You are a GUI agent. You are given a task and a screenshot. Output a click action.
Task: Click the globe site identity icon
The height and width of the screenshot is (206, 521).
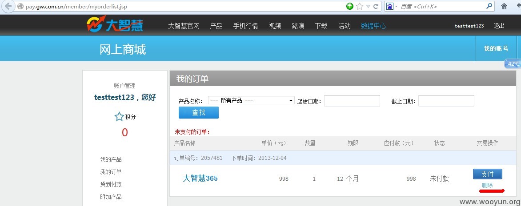pos(20,6)
